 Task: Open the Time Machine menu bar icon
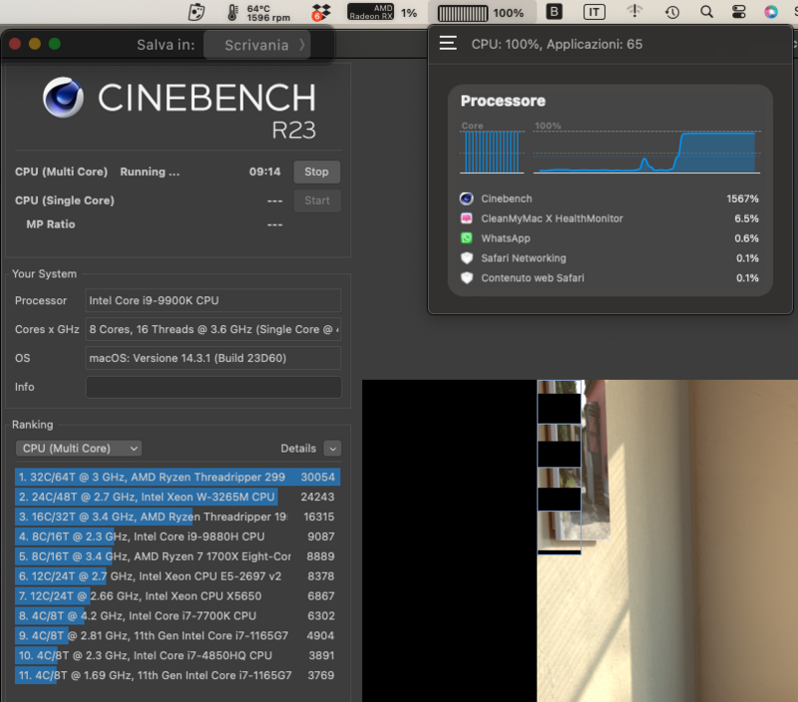[x=671, y=12]
